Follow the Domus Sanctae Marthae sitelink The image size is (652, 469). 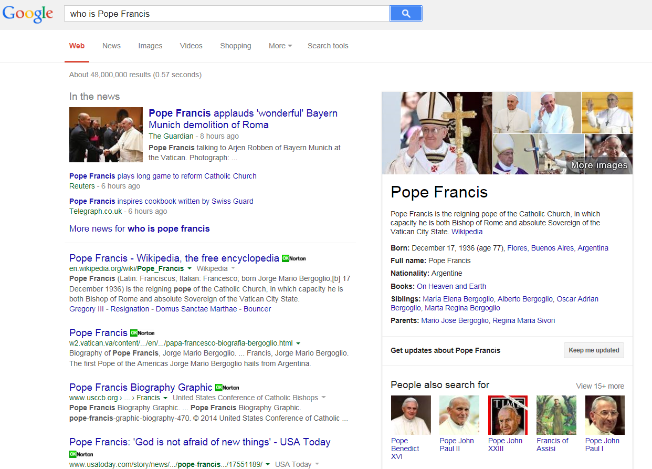pyautogui.click(x=196, y=309)
